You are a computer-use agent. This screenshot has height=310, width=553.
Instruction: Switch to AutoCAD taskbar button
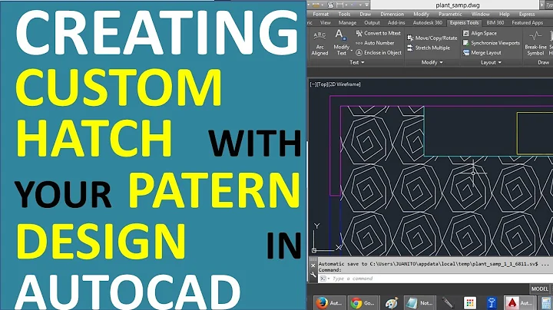point(519,303)
